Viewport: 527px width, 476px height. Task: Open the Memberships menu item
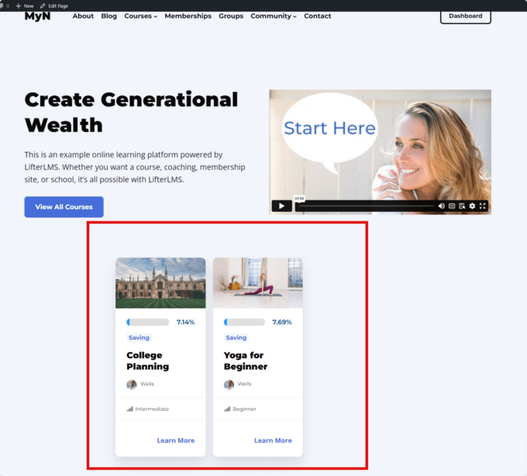coord(188,16)
